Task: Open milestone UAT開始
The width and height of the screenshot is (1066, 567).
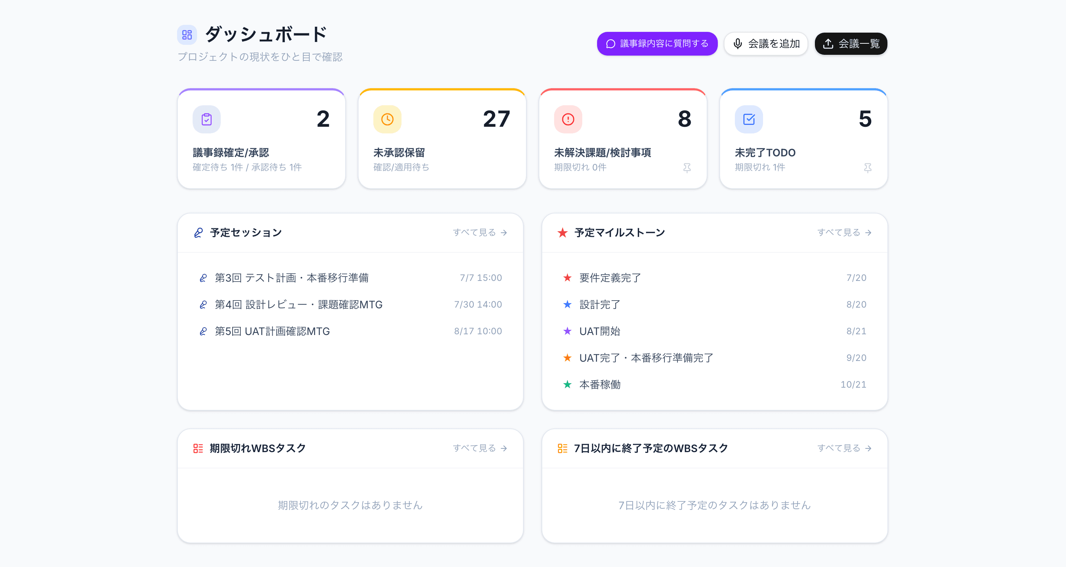Action: click(x=714, y=331)
